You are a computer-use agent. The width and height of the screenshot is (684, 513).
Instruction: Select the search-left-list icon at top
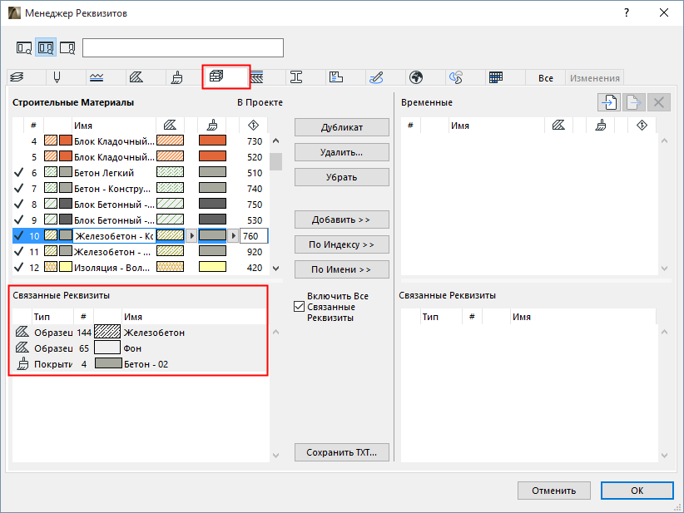click(24, 47)
